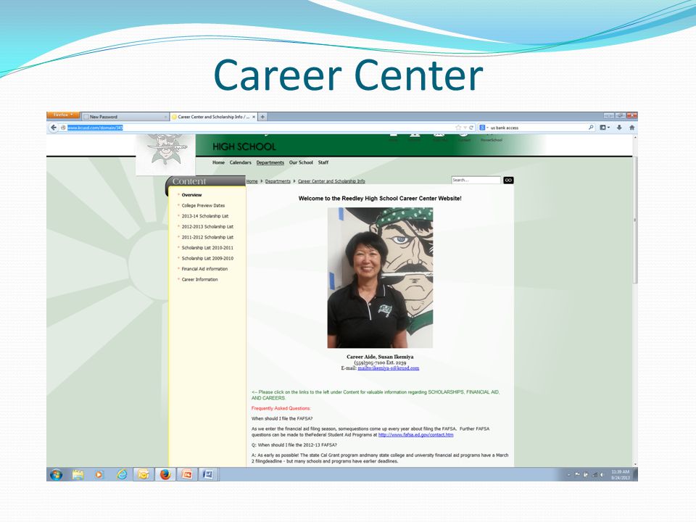Click the site Search field
Screen dimensions: 696x522
476,181
